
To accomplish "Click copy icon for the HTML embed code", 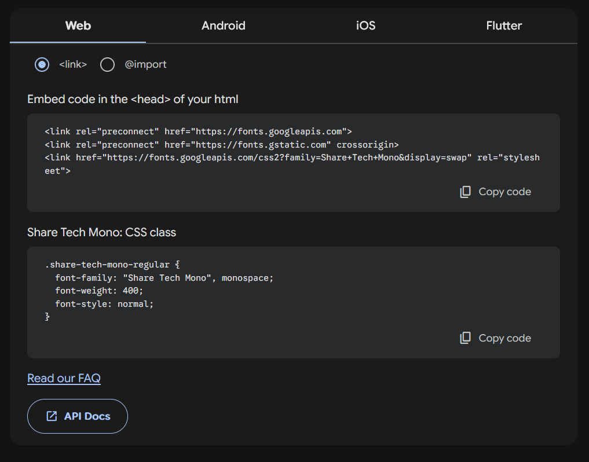I will click(465, 192).
